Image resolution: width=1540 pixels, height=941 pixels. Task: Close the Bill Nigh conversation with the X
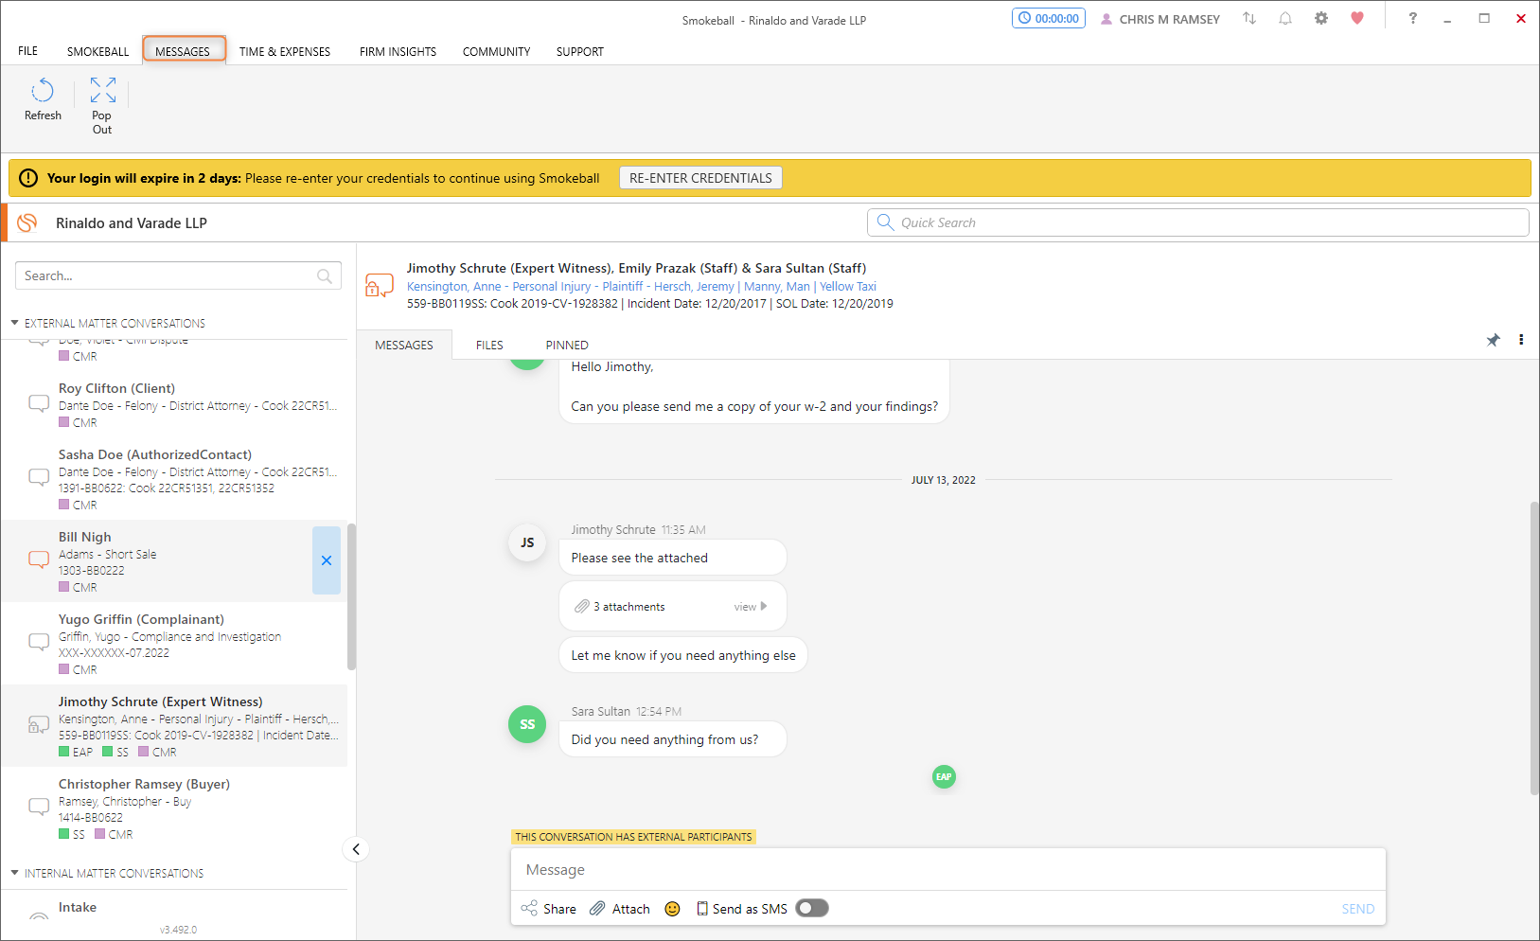pos(327,560)
